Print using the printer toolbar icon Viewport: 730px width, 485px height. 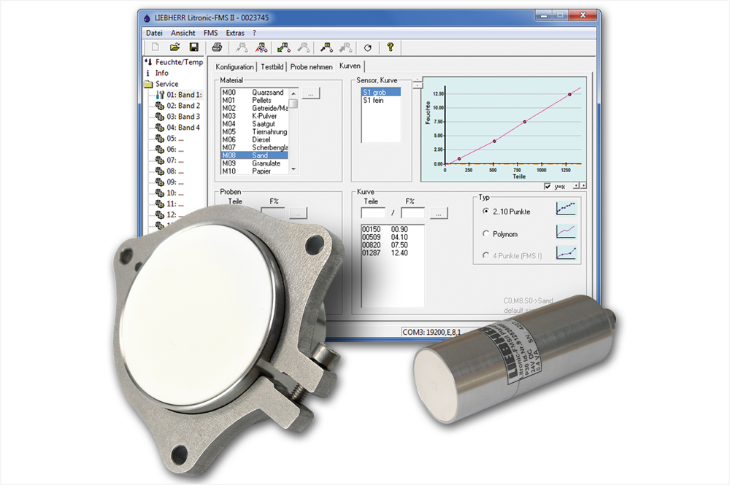[217, 47]
